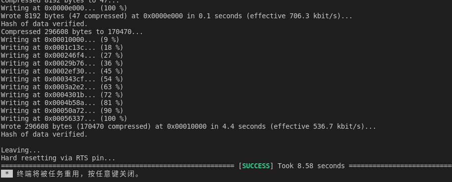Click the 'Writing at 0x0004301b... (72 %)' line
The image size is (452, 182).
(x=62, y=95)
